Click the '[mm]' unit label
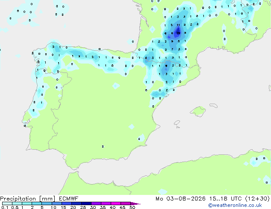271x209 pixels. point(47,199)
